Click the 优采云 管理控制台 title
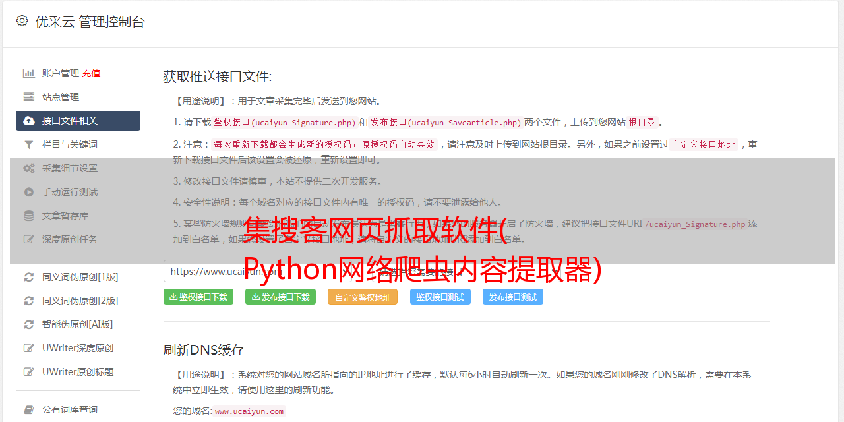Viewport: 844px width, 422px height. coord(90,22)
